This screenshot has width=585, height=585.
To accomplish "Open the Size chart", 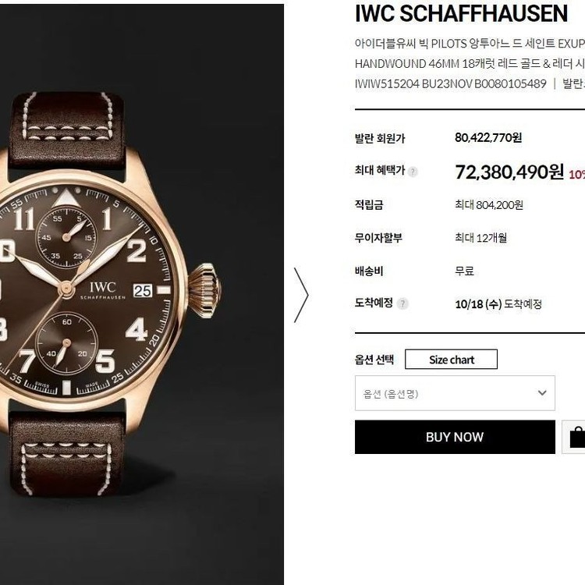I will click(x=451, y=360).
